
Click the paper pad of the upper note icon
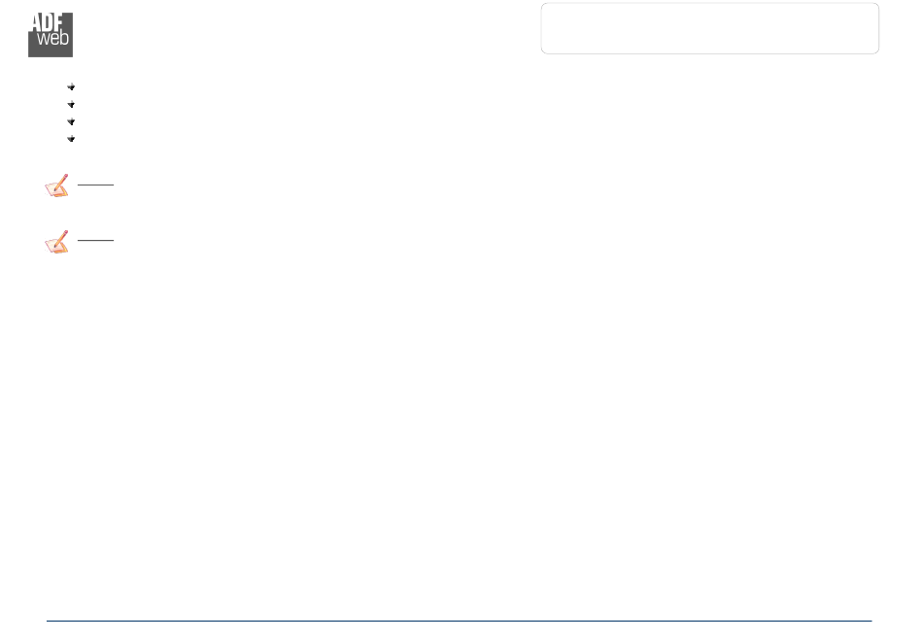[x=55, y=190]
